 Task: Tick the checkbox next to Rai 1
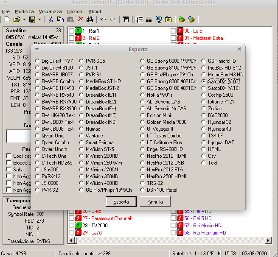[x=71, y=31]
